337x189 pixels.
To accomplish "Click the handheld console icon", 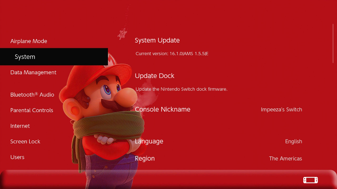I will click(x=310, y=180).
